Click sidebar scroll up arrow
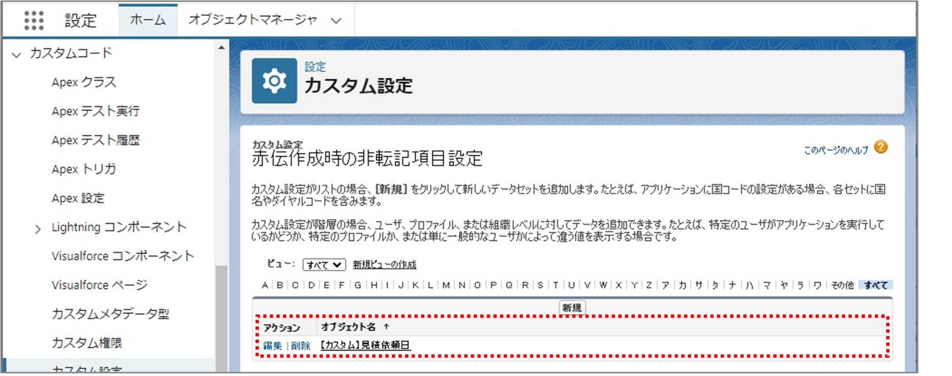The height and width of the screenshot is (376, 952). click(221, 47)
